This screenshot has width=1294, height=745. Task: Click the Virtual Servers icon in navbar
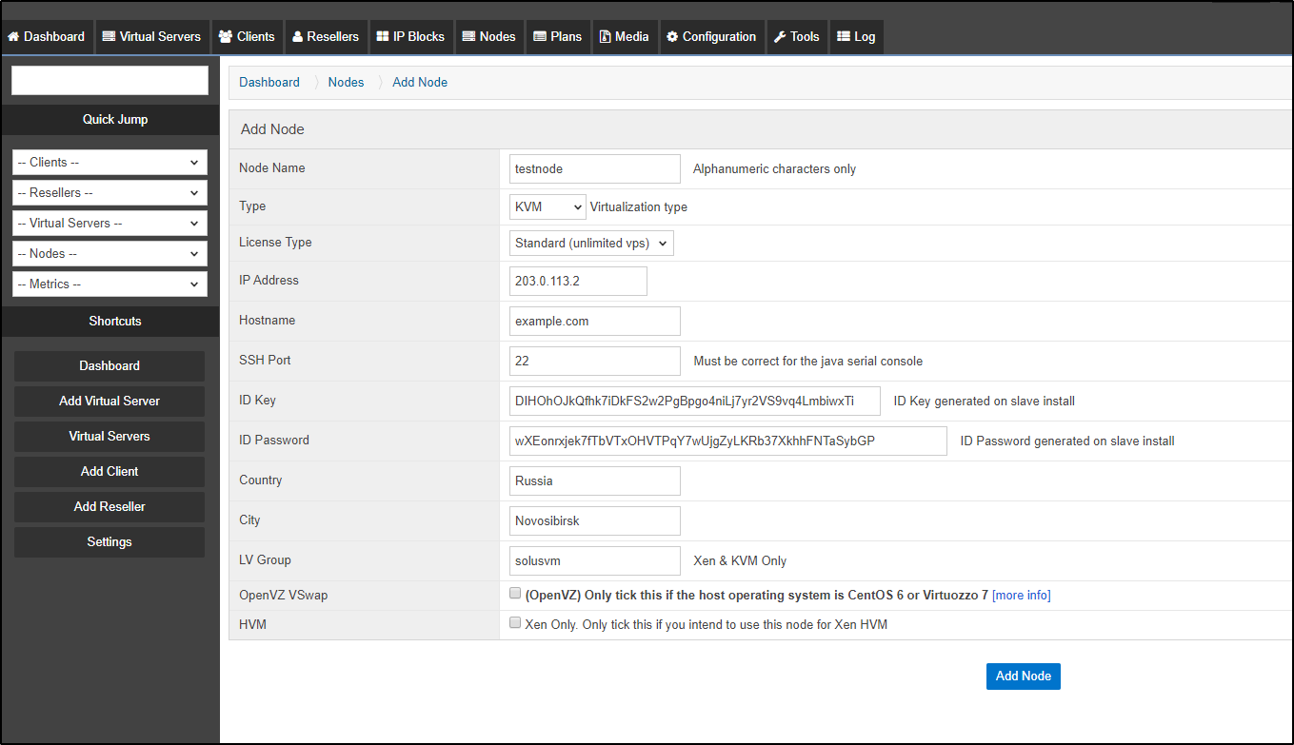point(109,37)
